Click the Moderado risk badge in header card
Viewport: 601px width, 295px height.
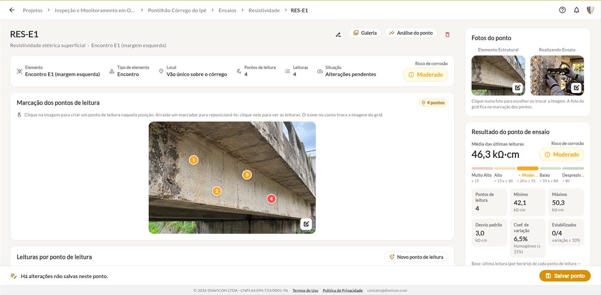425,75
